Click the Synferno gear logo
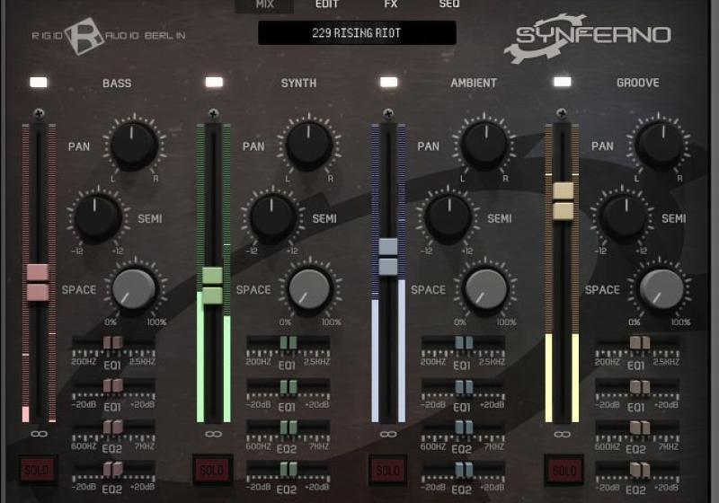Screen dimensions: 719x503 coord(589,37)
